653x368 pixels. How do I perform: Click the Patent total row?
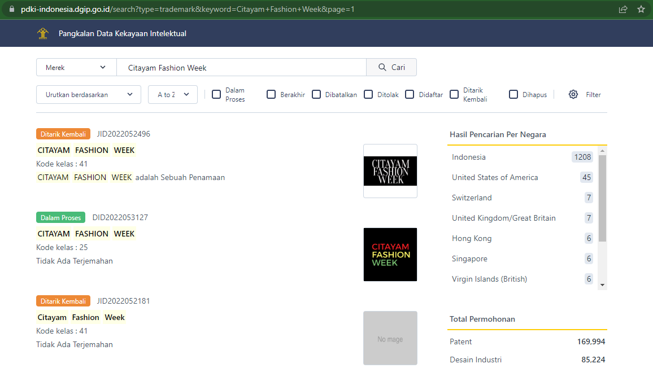coord(527,342)
